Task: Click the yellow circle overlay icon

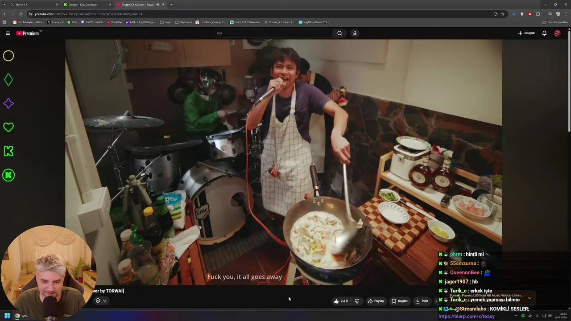Action: [x=8, y=56]
